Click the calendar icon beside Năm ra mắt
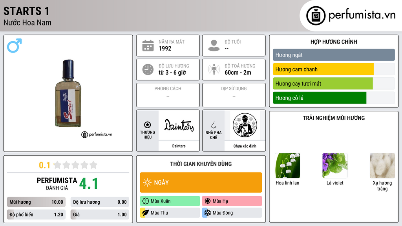Screen dimensions: 402x226 click(148, 46)
